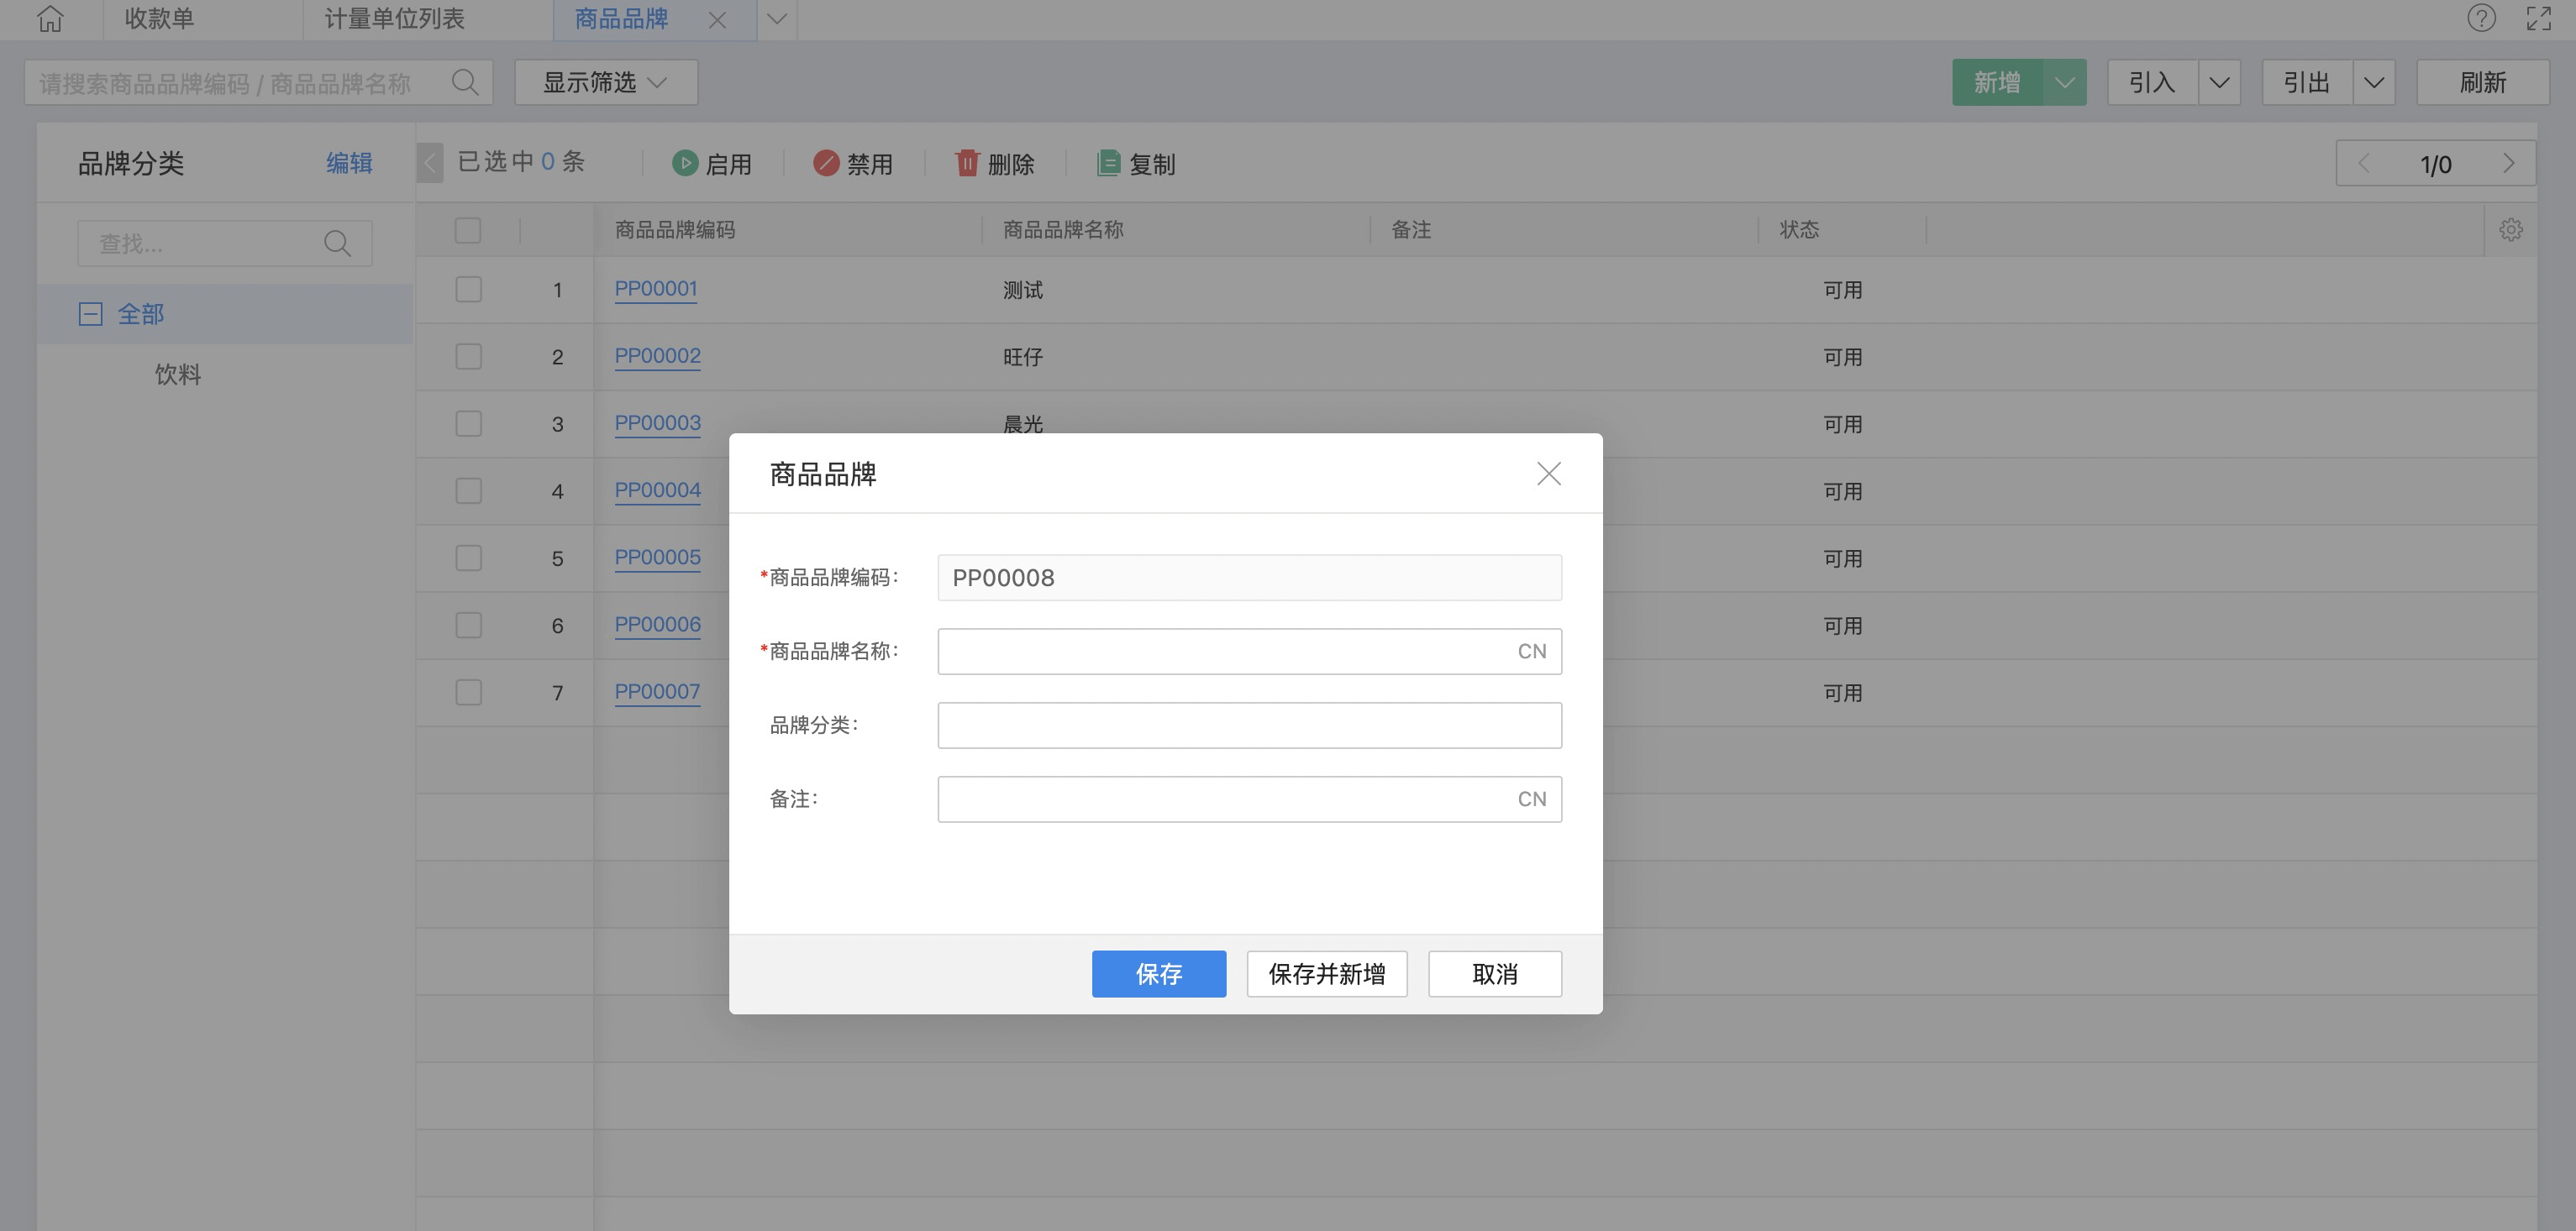The width and height of the screenshot is (2576, 1231).
Task: Check the row for PP00001
Action: [468, 290]
